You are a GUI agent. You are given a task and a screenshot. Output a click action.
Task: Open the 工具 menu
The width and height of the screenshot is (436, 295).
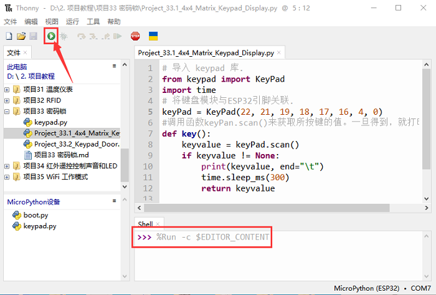[x=93, y=21]
